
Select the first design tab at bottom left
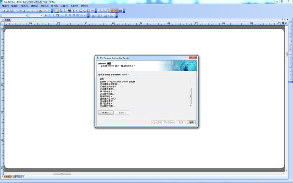8,177
